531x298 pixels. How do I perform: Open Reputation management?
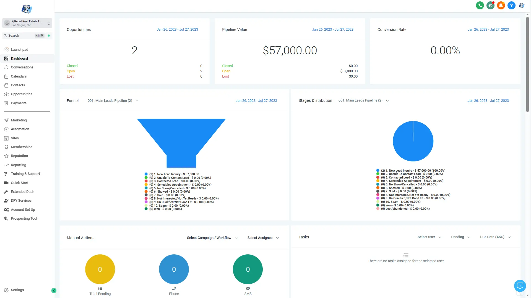[x=19, y=156]
